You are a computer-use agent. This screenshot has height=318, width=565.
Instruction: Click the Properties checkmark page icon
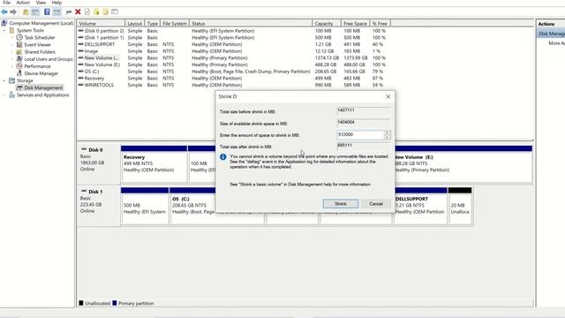(x=87, y=11)
